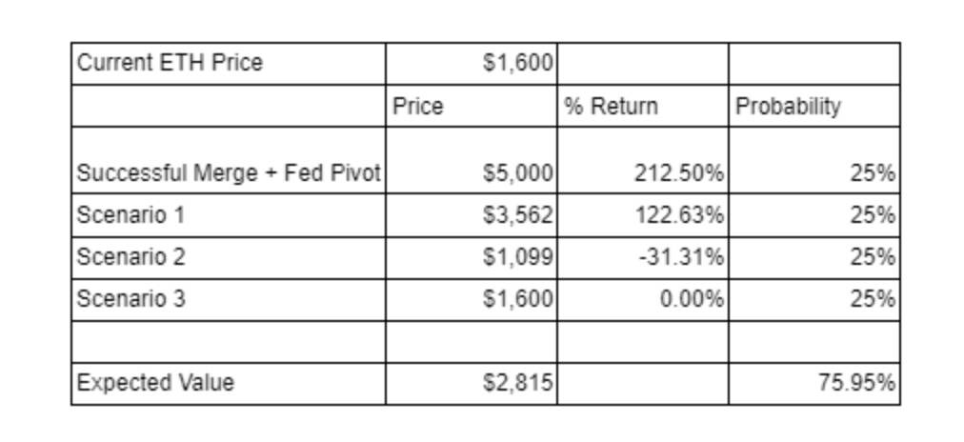Screen dimensions: 964x442
Task: Select the Scenario 2 row label
Action: click(229, 257)
